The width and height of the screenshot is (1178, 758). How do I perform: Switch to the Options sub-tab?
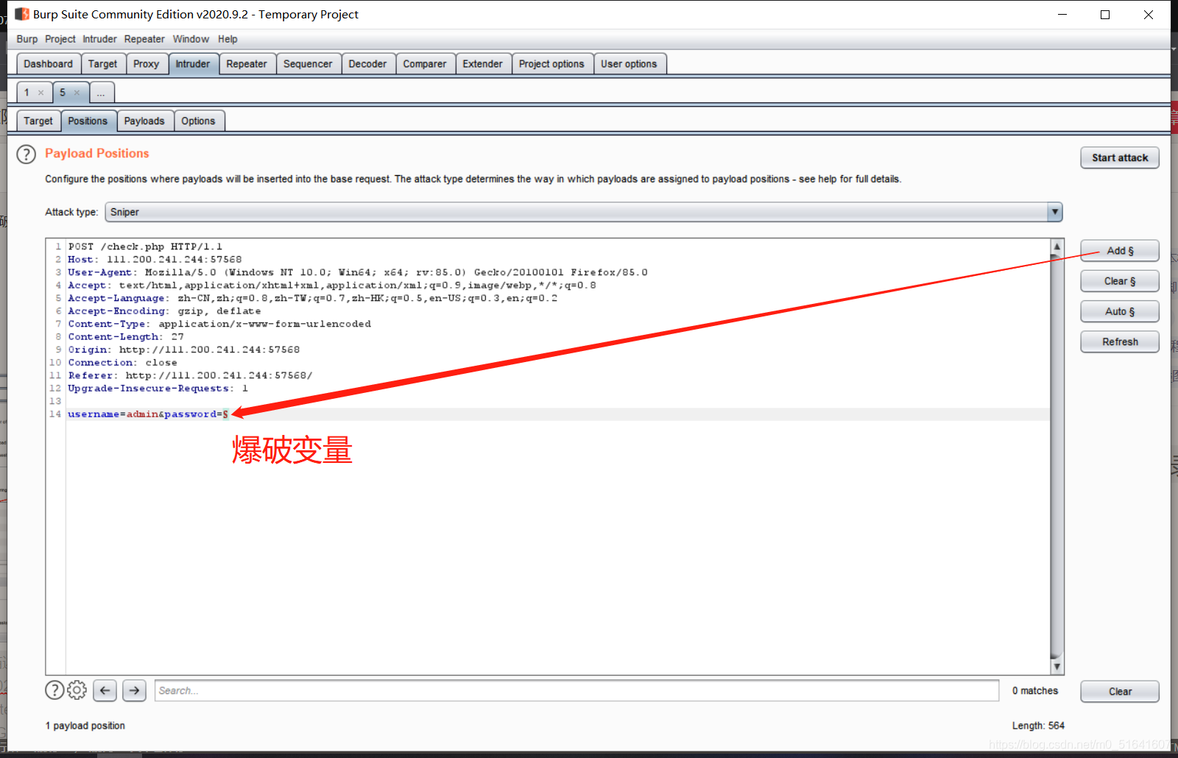pos(199,121)
